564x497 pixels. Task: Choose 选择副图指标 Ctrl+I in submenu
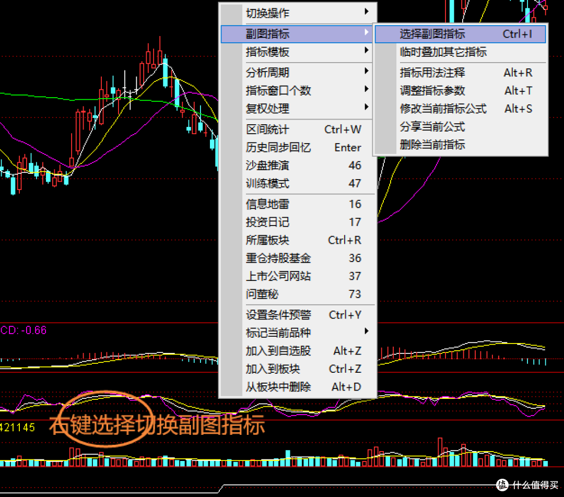(x=461, y=34)
